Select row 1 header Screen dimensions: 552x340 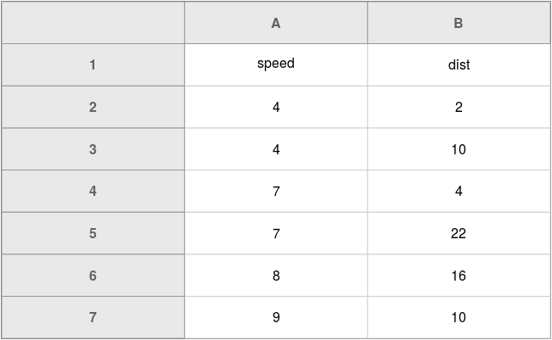[93, 64]
